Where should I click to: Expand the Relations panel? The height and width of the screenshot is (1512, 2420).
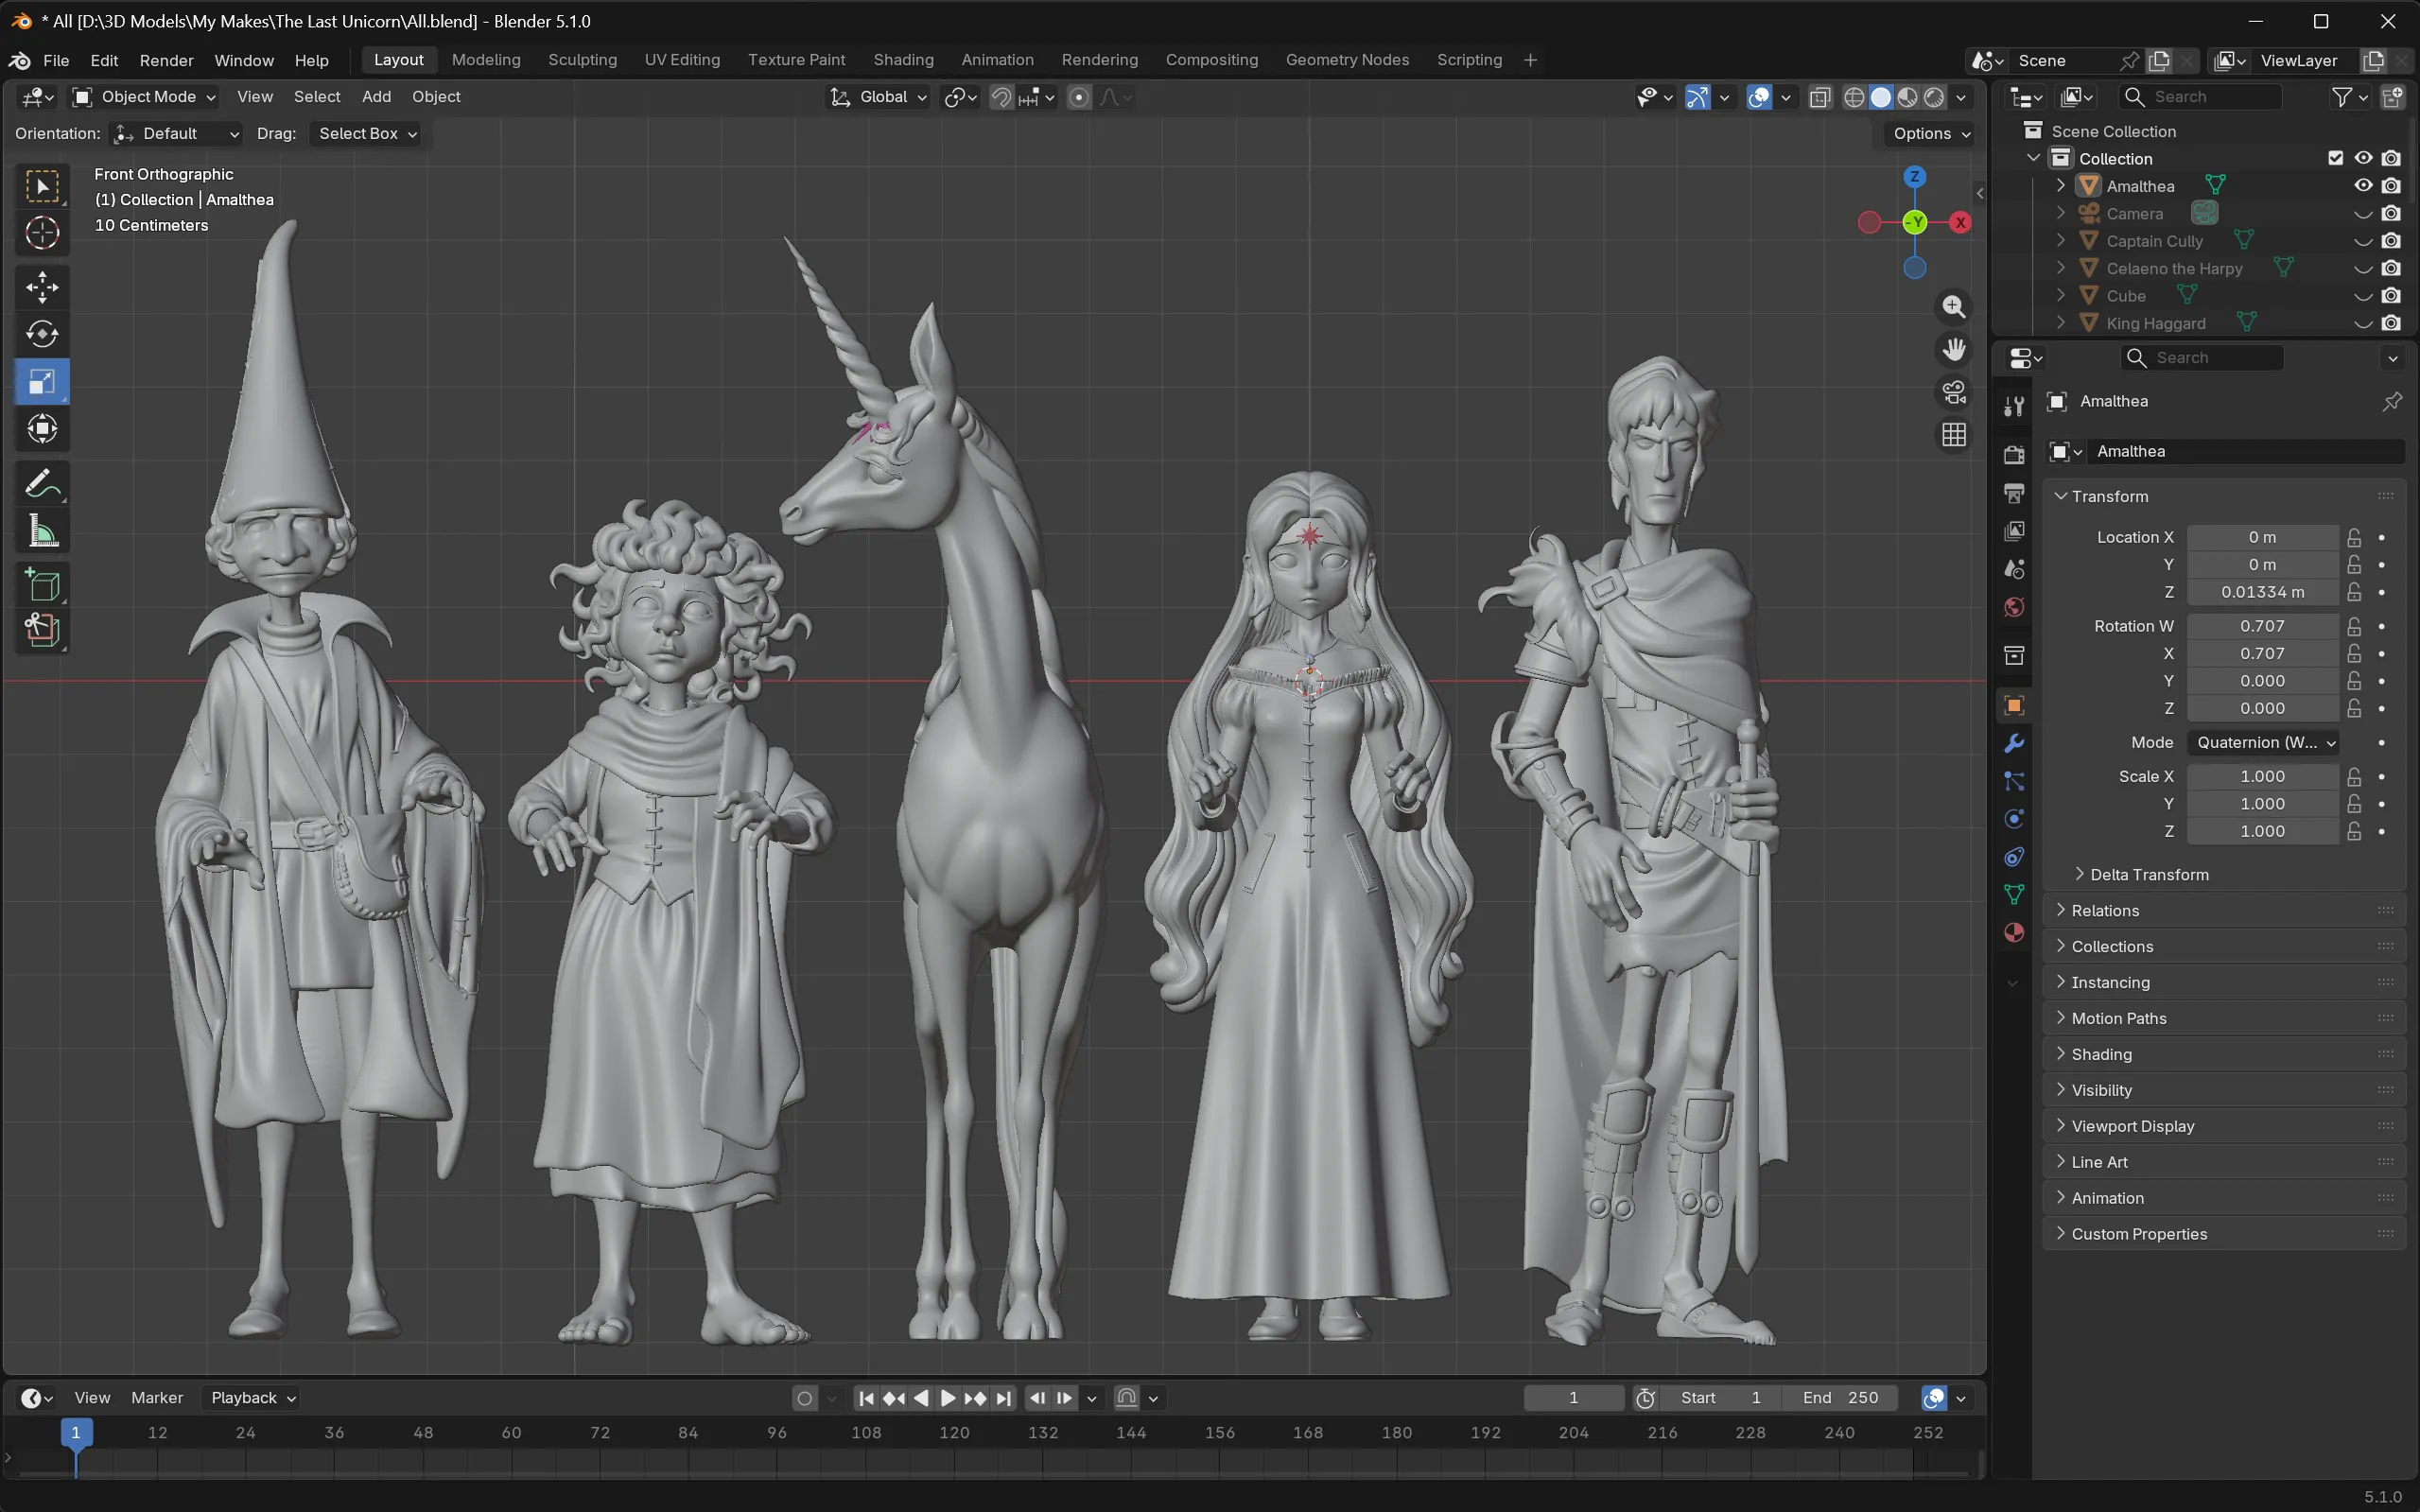[x=2224, y=910]
